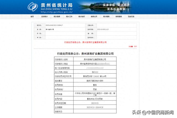Click the 处罚内容 row label
Screen dimensions: 177x118
click(x=58, y=99)
